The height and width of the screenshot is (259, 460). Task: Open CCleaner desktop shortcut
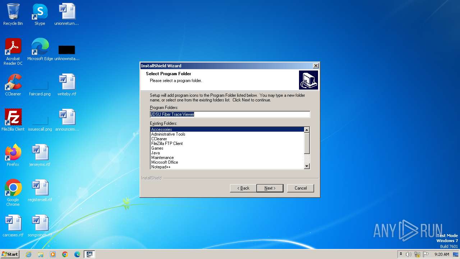click(13, 85)
